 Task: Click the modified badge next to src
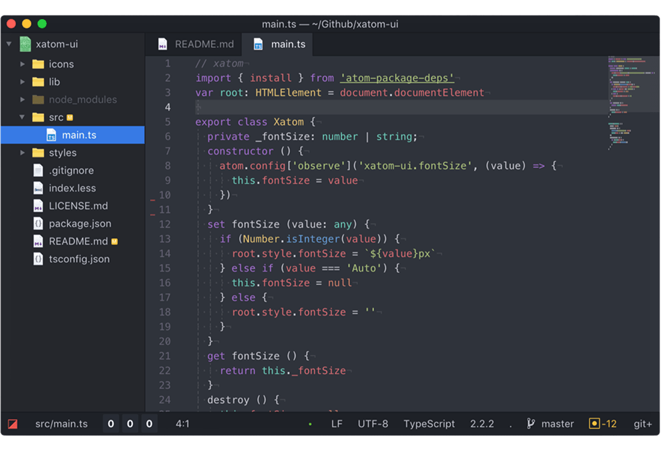[70, 118]
